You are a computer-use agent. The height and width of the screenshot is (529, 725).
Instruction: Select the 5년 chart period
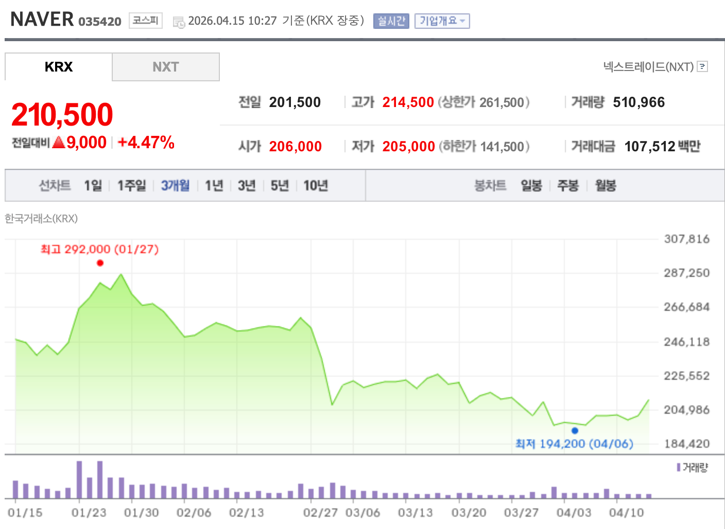pos(279,186)
